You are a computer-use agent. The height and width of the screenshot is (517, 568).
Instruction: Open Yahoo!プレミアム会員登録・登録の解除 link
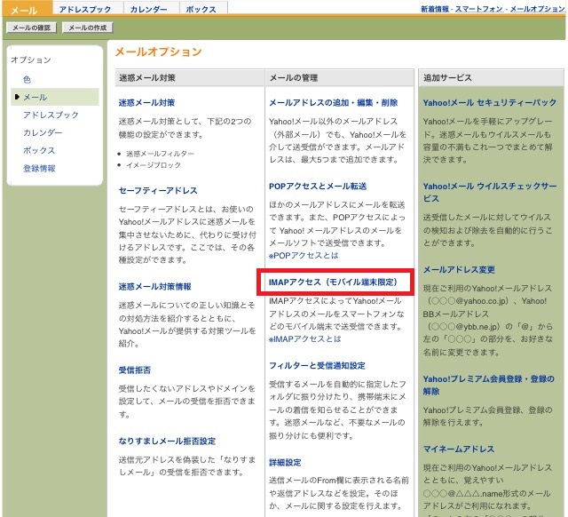[x=489, y=385]
